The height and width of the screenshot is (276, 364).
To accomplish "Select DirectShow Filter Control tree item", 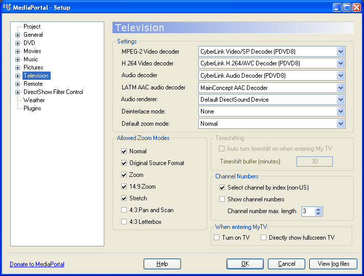I will coord(53,92).
